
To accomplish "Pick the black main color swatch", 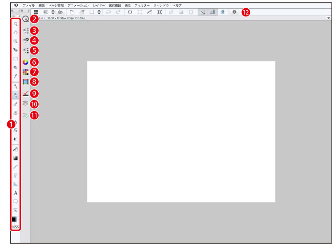I will point(15,218).
